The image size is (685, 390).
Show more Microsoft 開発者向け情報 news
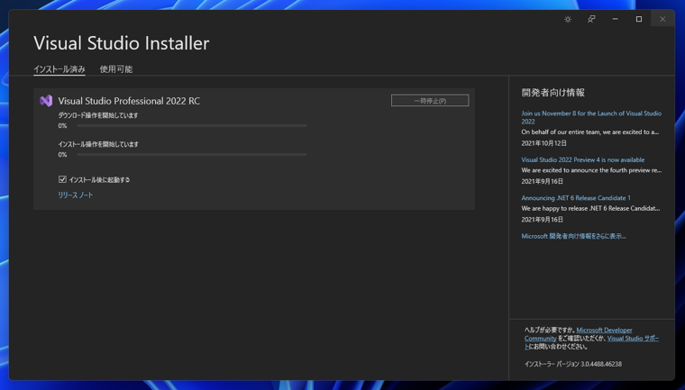point(573,236)
